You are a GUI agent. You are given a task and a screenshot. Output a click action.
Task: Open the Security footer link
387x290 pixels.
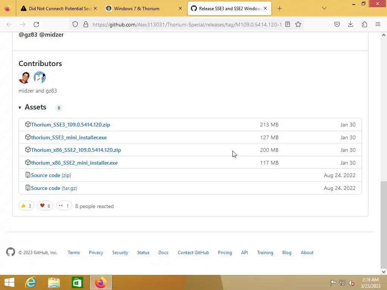120,253
